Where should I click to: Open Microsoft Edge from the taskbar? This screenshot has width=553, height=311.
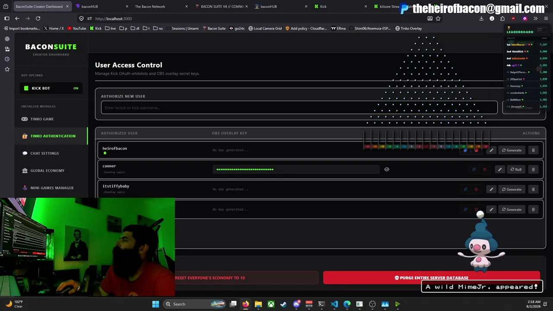tap(347, 304)
